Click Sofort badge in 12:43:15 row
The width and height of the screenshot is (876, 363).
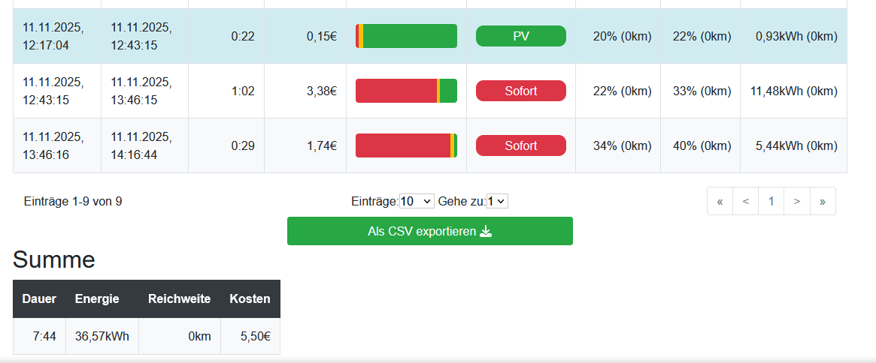(520, 91)
